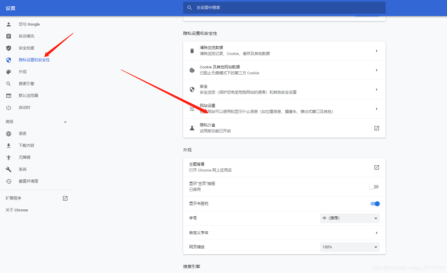Switch to 默认浏览器 settings
Image resolution: width=447 pixels, height=273 pixels.
(x=28, y=95)
